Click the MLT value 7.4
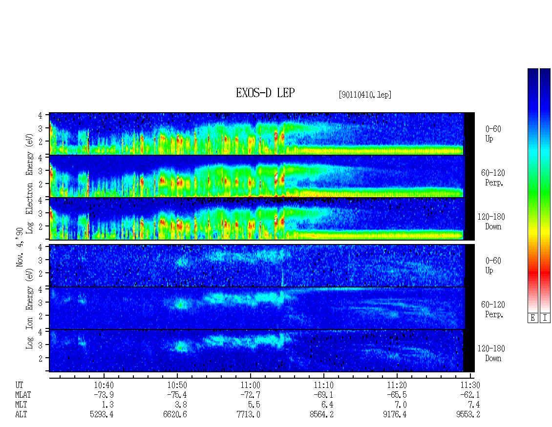The width and height of the screenshot is (552, 427). pos(474,405)
